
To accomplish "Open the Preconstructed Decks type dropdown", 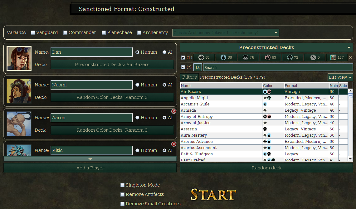I will point(349,48).
